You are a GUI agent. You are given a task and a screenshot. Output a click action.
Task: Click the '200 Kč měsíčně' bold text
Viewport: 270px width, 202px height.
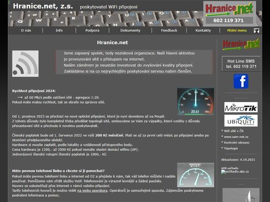110,135
